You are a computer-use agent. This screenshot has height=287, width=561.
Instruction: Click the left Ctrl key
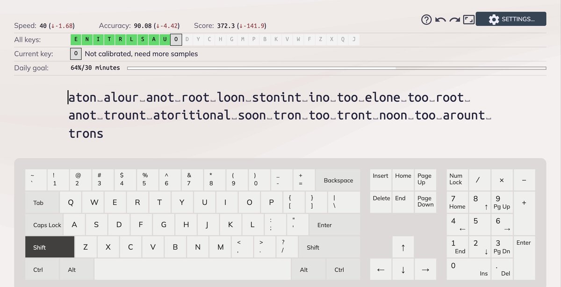(x=43, y=269)
